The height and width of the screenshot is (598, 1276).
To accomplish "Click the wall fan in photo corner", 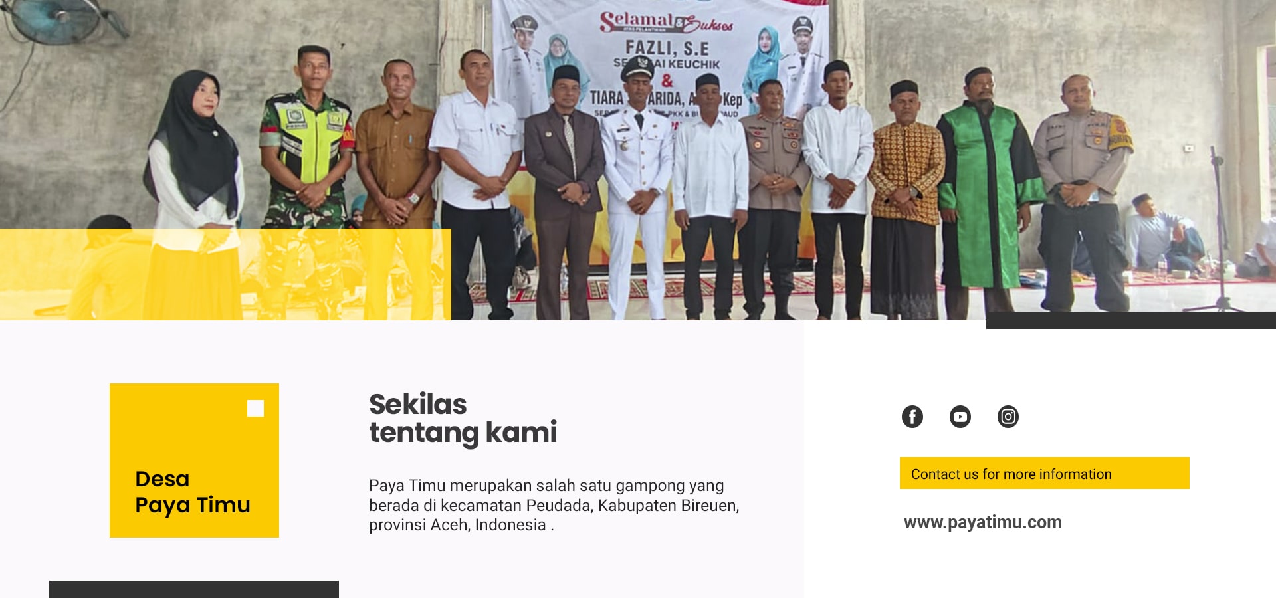I will pyautogui.click(x=63, y=21).
